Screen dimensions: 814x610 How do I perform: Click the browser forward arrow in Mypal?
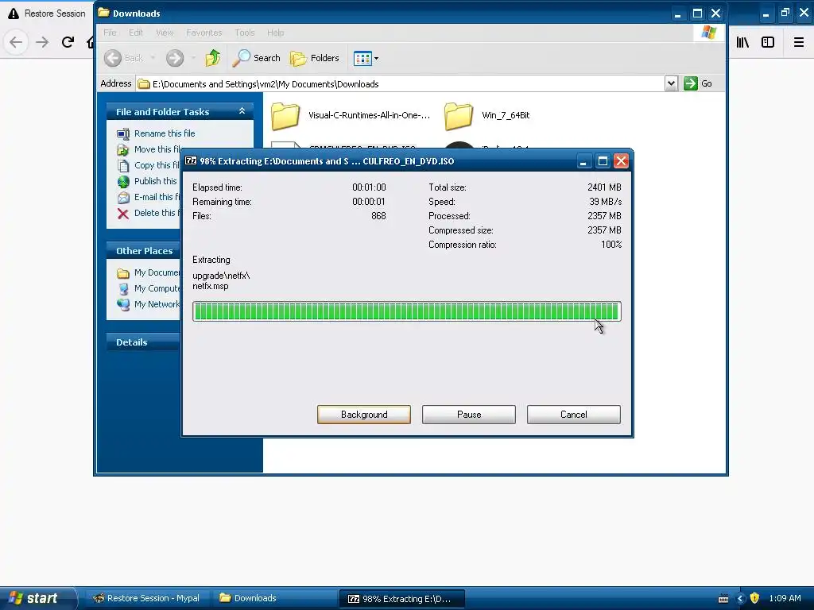[42, 42]
